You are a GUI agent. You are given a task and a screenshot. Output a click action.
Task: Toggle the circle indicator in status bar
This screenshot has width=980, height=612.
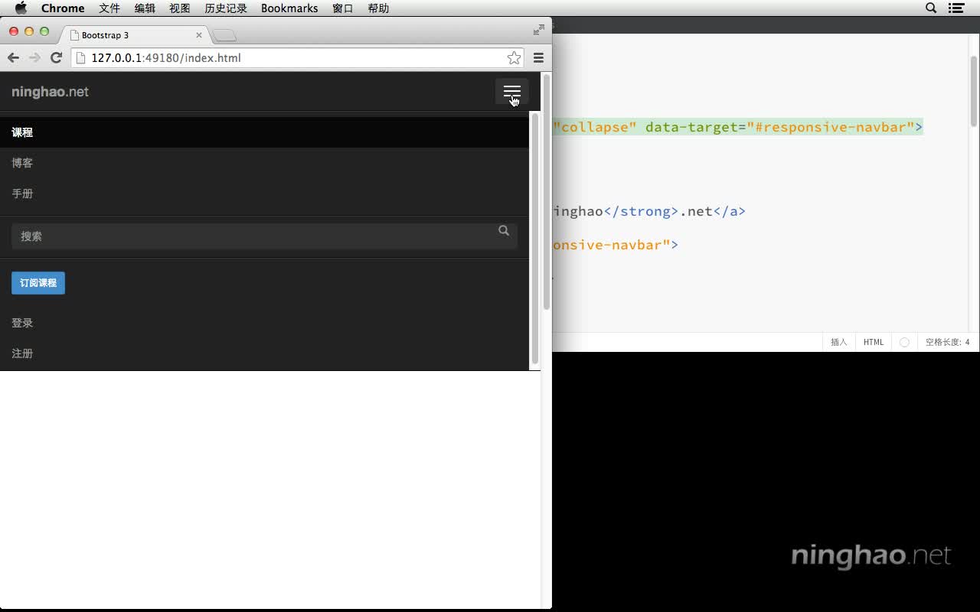[x=904, y=342]
